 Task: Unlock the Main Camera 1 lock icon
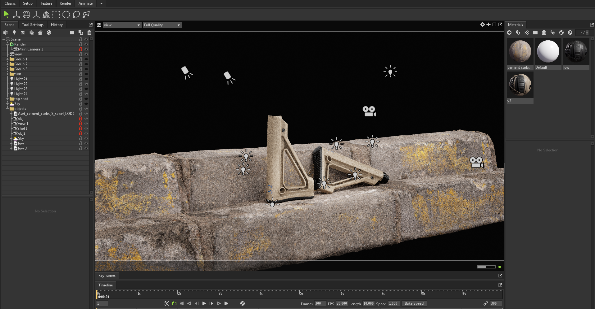coord(80,49)
